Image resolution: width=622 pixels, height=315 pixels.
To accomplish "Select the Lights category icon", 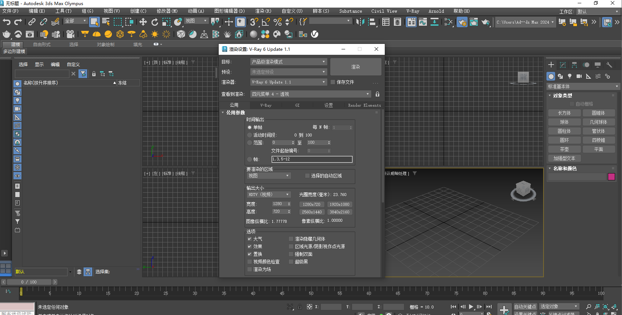I will [x=570, y=76].
